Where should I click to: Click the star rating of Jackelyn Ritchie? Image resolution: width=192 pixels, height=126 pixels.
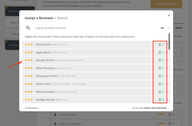(29, 60)
